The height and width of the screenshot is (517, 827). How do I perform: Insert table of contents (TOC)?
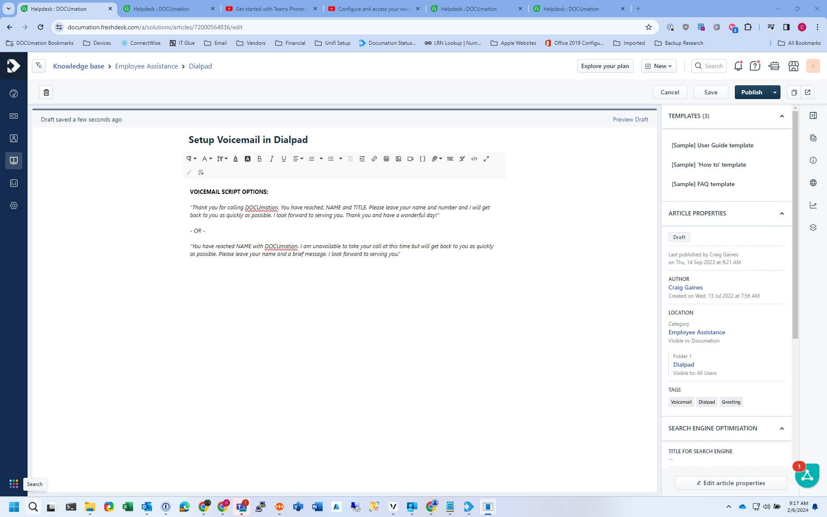[x=450, y=159]
